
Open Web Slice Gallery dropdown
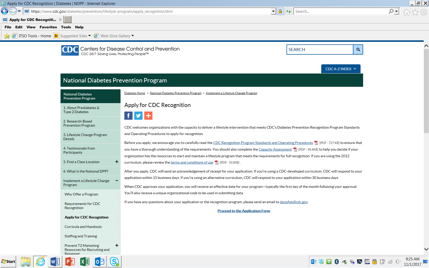(x=133, y=36)
